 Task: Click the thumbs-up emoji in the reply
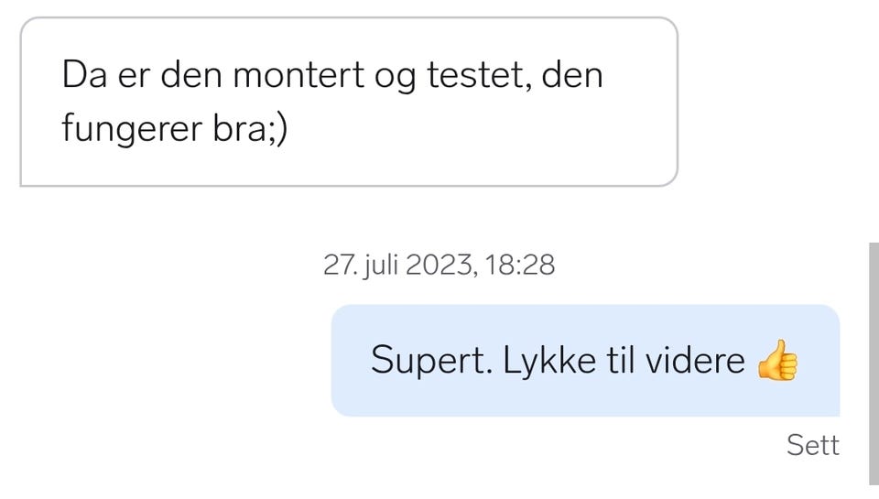777,360
